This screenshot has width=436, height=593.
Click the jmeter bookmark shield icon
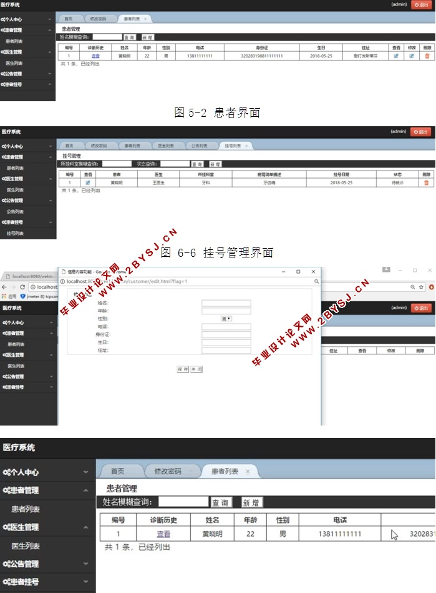tap(22, 296)
